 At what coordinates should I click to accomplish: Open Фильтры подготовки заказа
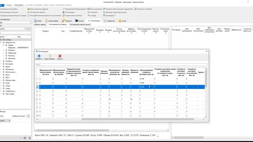point(115,12)
